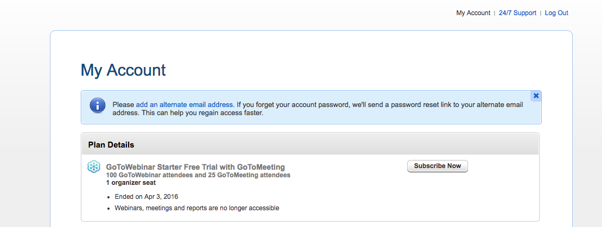
Task: Click the Ended on Apr 3, 2016 item
Action: pos(146,197)
